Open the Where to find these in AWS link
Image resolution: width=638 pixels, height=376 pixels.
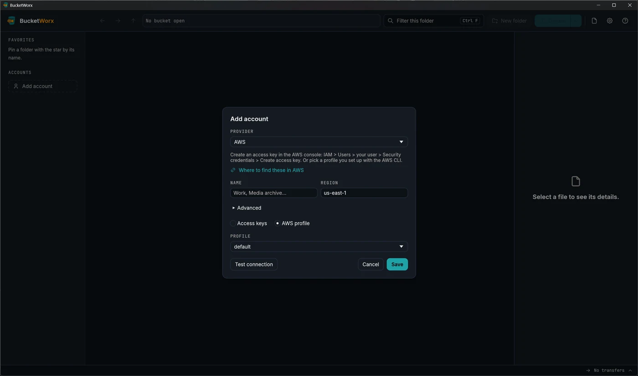click(x=271, y=170)
